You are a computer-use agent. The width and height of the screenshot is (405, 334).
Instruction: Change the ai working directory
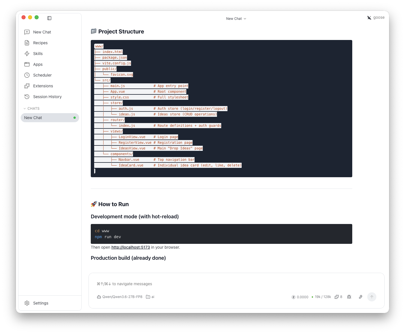tap(150, 297)
